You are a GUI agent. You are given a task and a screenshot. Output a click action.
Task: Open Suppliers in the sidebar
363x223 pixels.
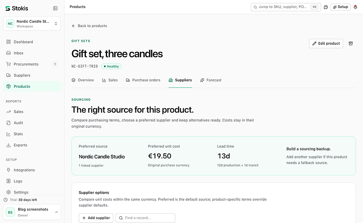pyautogui.click(x=32, y=75)
